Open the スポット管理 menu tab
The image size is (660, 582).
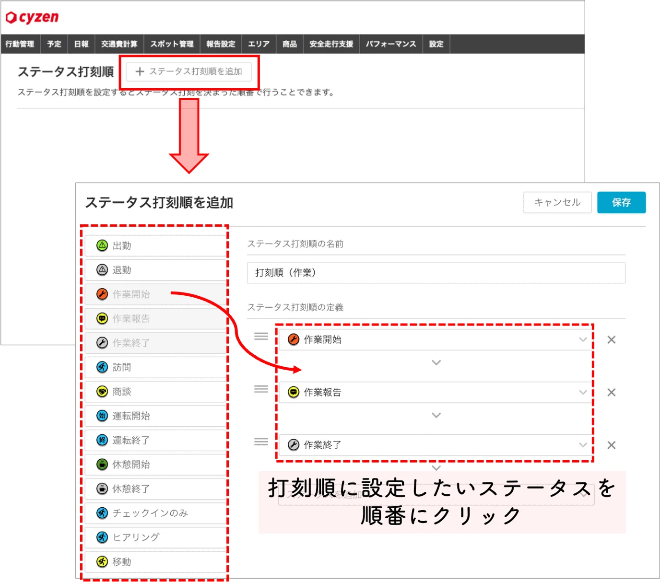[172, 44]
